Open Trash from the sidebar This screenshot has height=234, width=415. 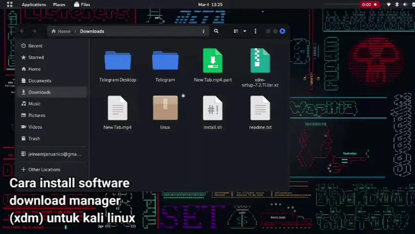click(x=34, y=138)
